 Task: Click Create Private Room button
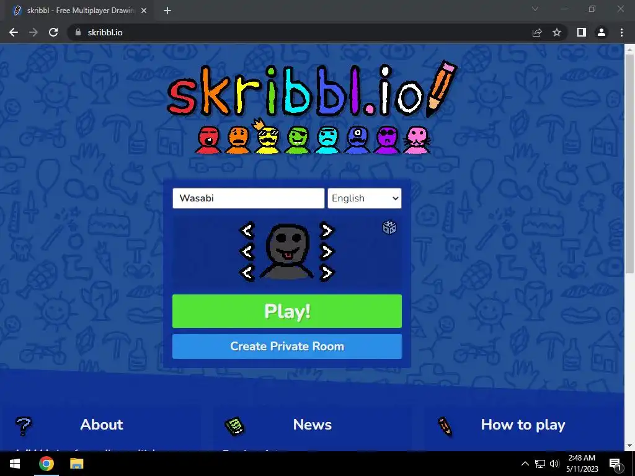tap(286, 346)
